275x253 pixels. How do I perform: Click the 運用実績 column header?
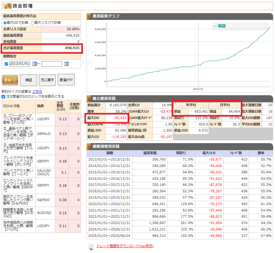(x=150, y=153)
